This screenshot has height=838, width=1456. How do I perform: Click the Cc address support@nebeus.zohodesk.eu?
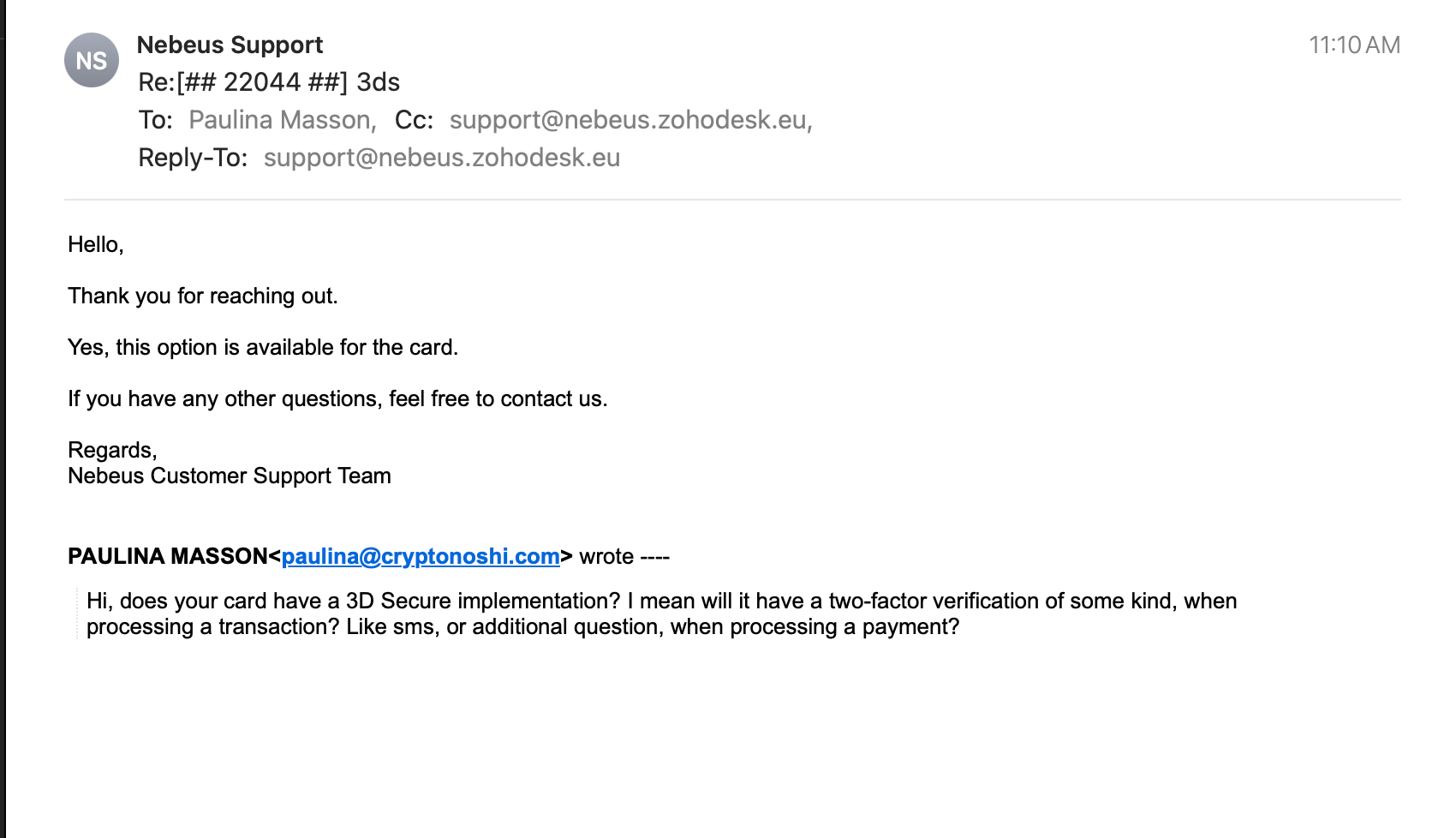(631, 120)
